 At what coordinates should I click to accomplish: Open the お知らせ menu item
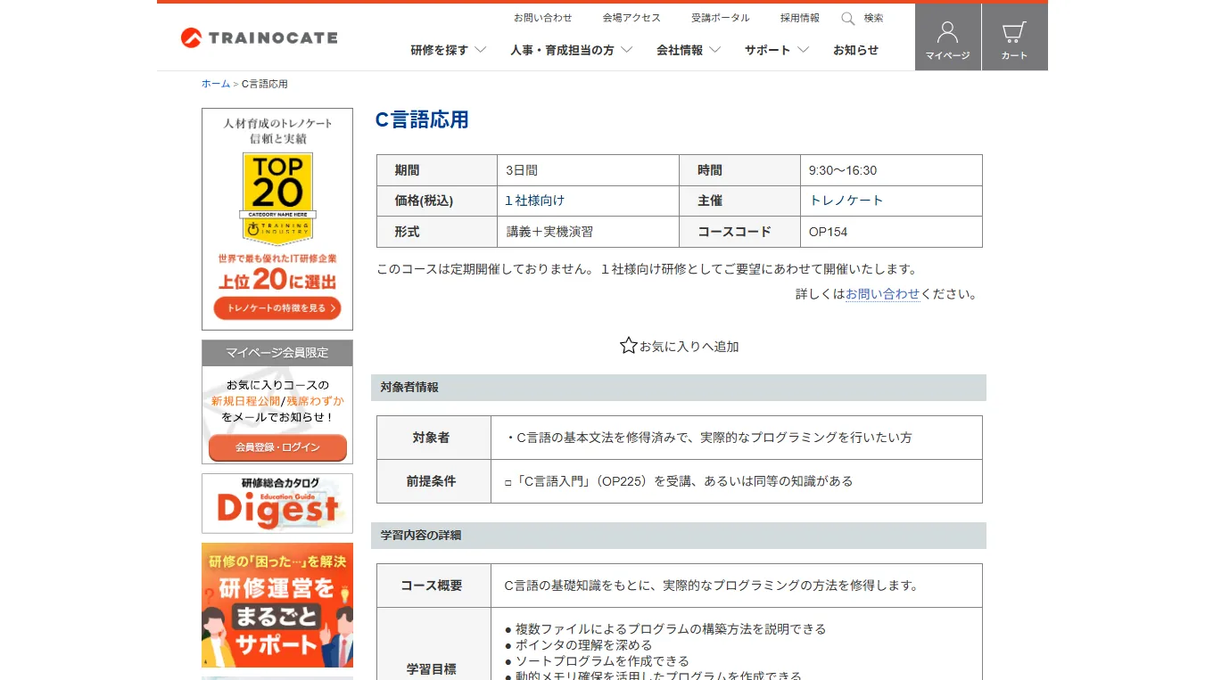pyautogui.click(x=855, y=51)
